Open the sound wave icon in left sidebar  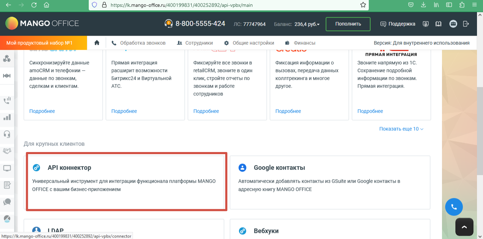point(7,76)
